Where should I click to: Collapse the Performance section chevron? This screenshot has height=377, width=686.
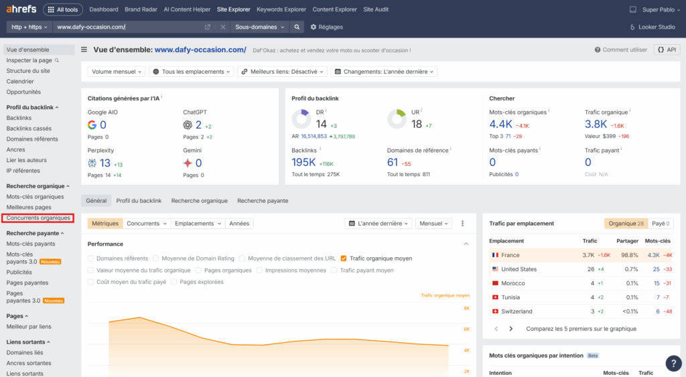pos(466,244)
